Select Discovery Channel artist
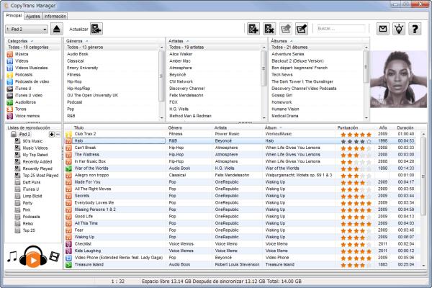 click(x=186, y=89)
